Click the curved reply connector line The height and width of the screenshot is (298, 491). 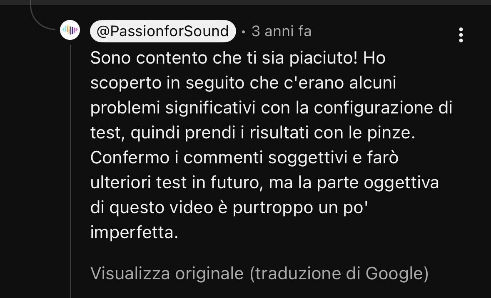tap(42, 21)
